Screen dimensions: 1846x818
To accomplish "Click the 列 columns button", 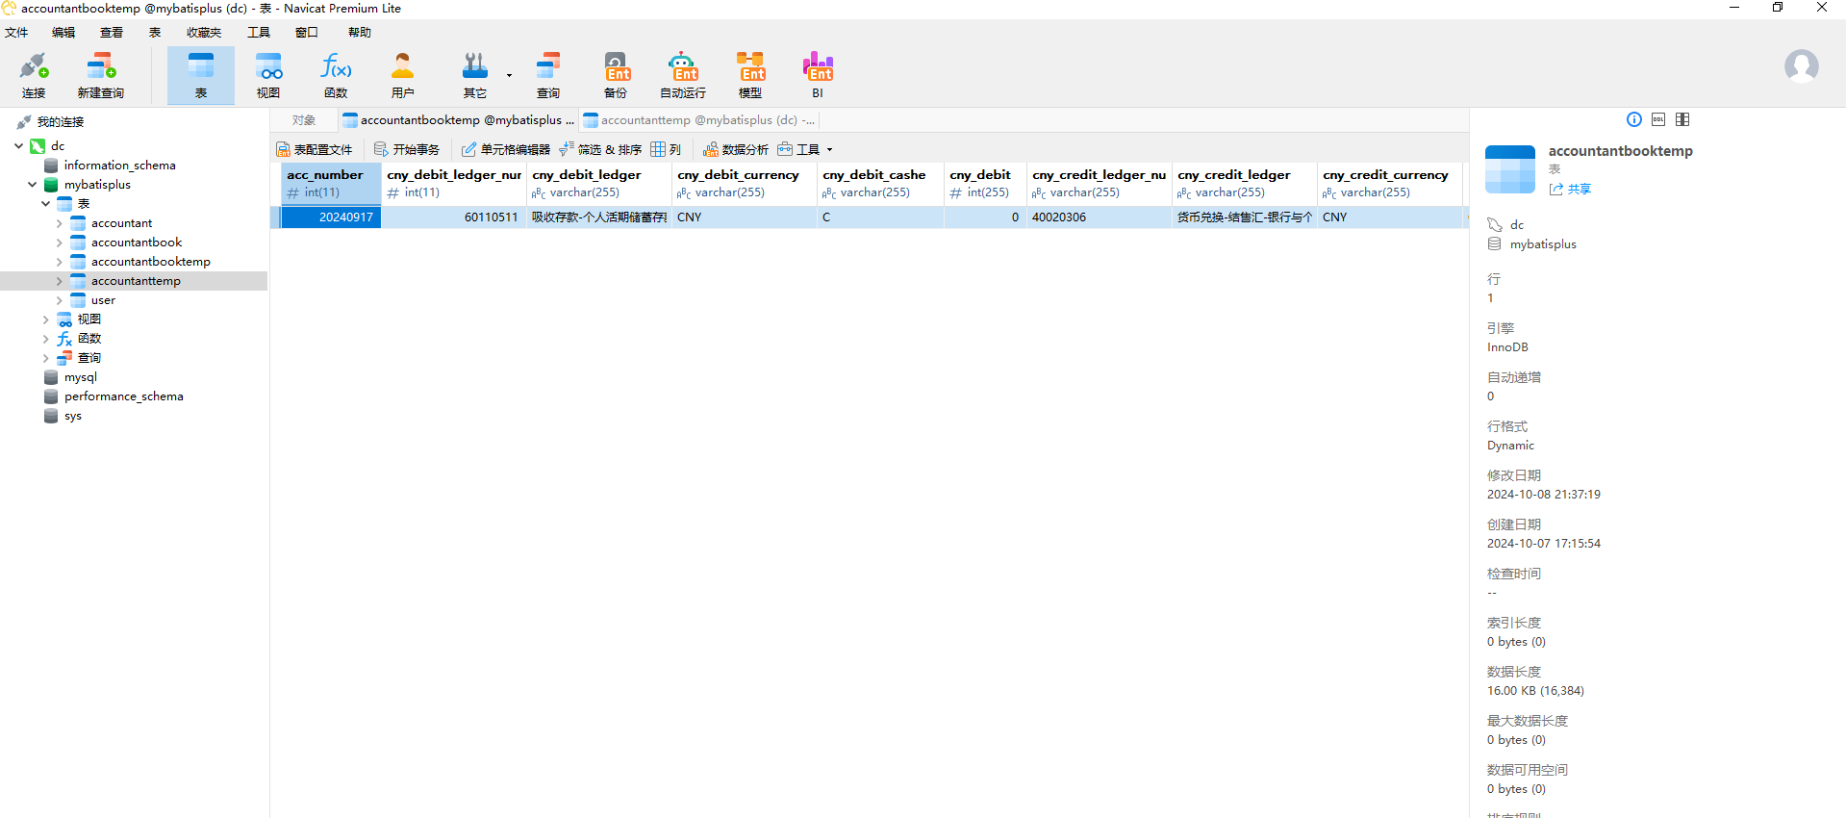I will point(666,149).
